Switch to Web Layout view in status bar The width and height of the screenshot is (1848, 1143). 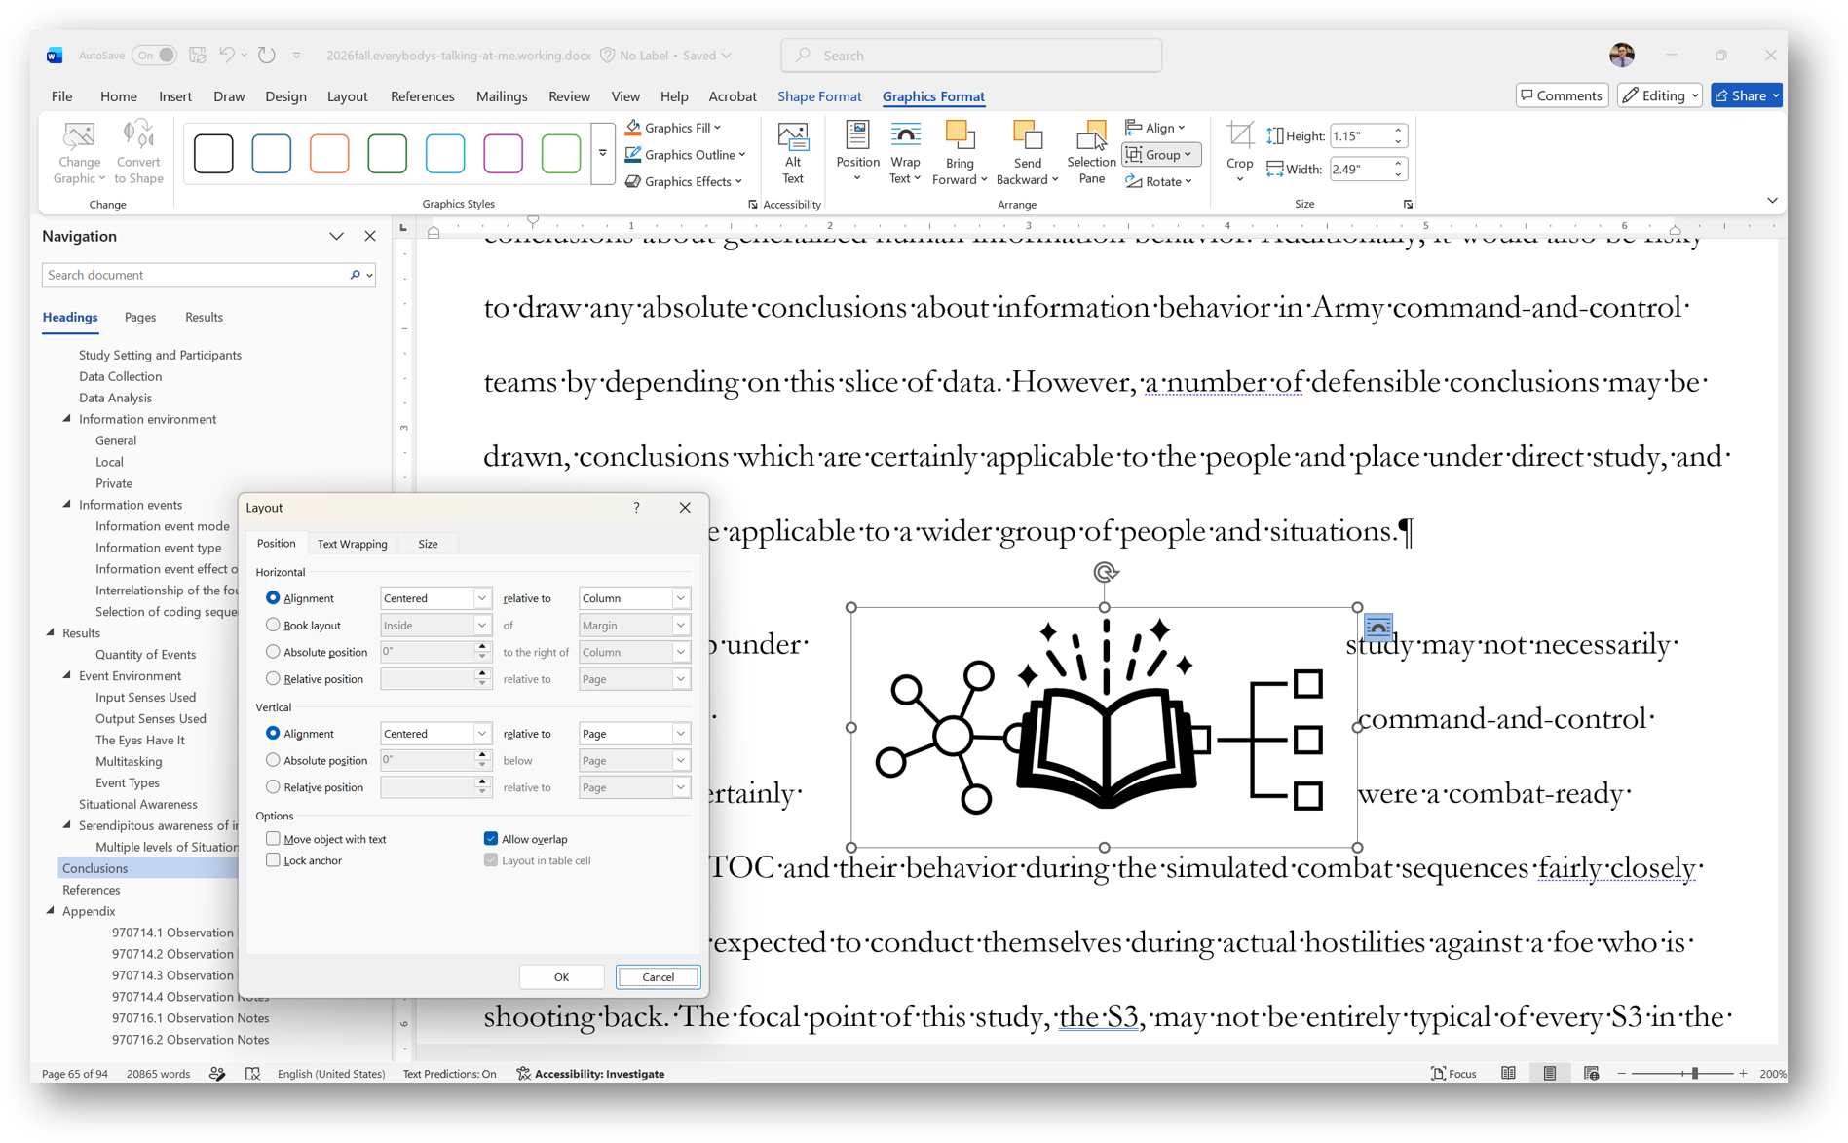point(1591,1073)
